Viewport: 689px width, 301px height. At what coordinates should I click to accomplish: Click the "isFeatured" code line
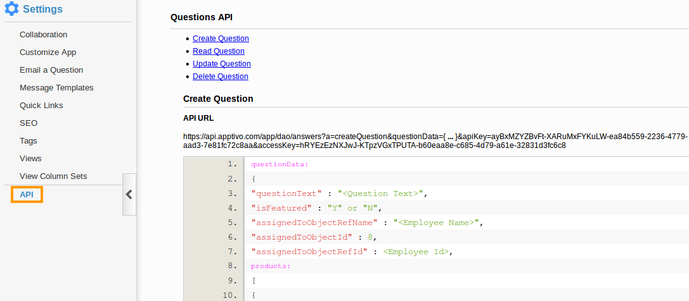(x=316, y=208)
